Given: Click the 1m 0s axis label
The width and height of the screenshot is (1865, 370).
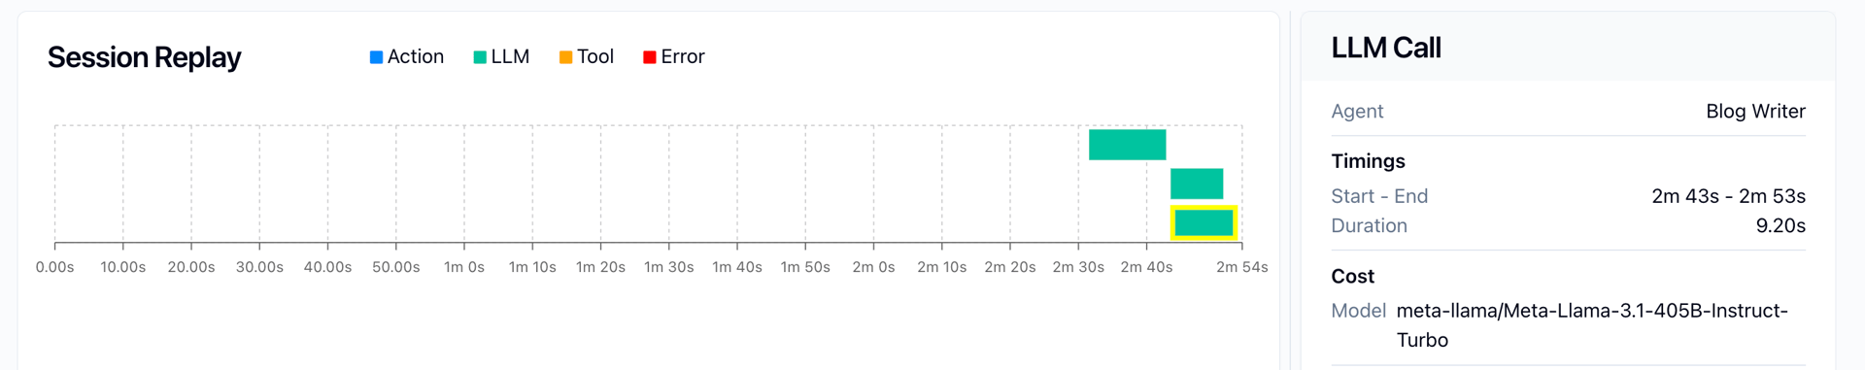Looking at the screenshot, I should tap(464, 267).
